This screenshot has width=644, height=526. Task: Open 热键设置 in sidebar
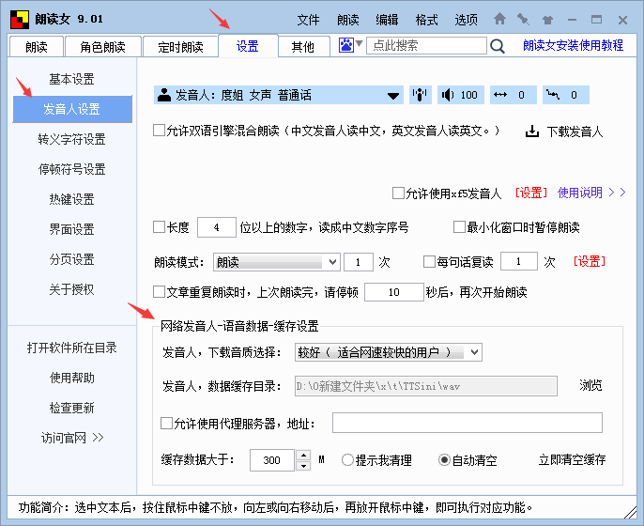[72, 199]
